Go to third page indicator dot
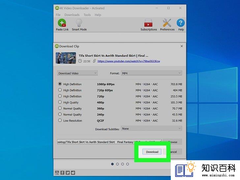The image size is (240, 180). 122,164
